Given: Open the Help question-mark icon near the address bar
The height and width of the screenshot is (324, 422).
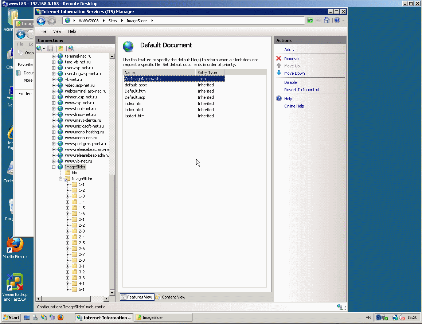Looking at the screenshot, I should [x=337, y=20].
